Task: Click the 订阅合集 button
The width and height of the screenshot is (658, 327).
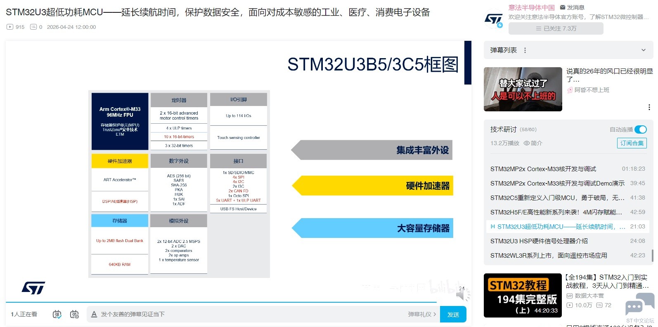Action: click(632, 143)
